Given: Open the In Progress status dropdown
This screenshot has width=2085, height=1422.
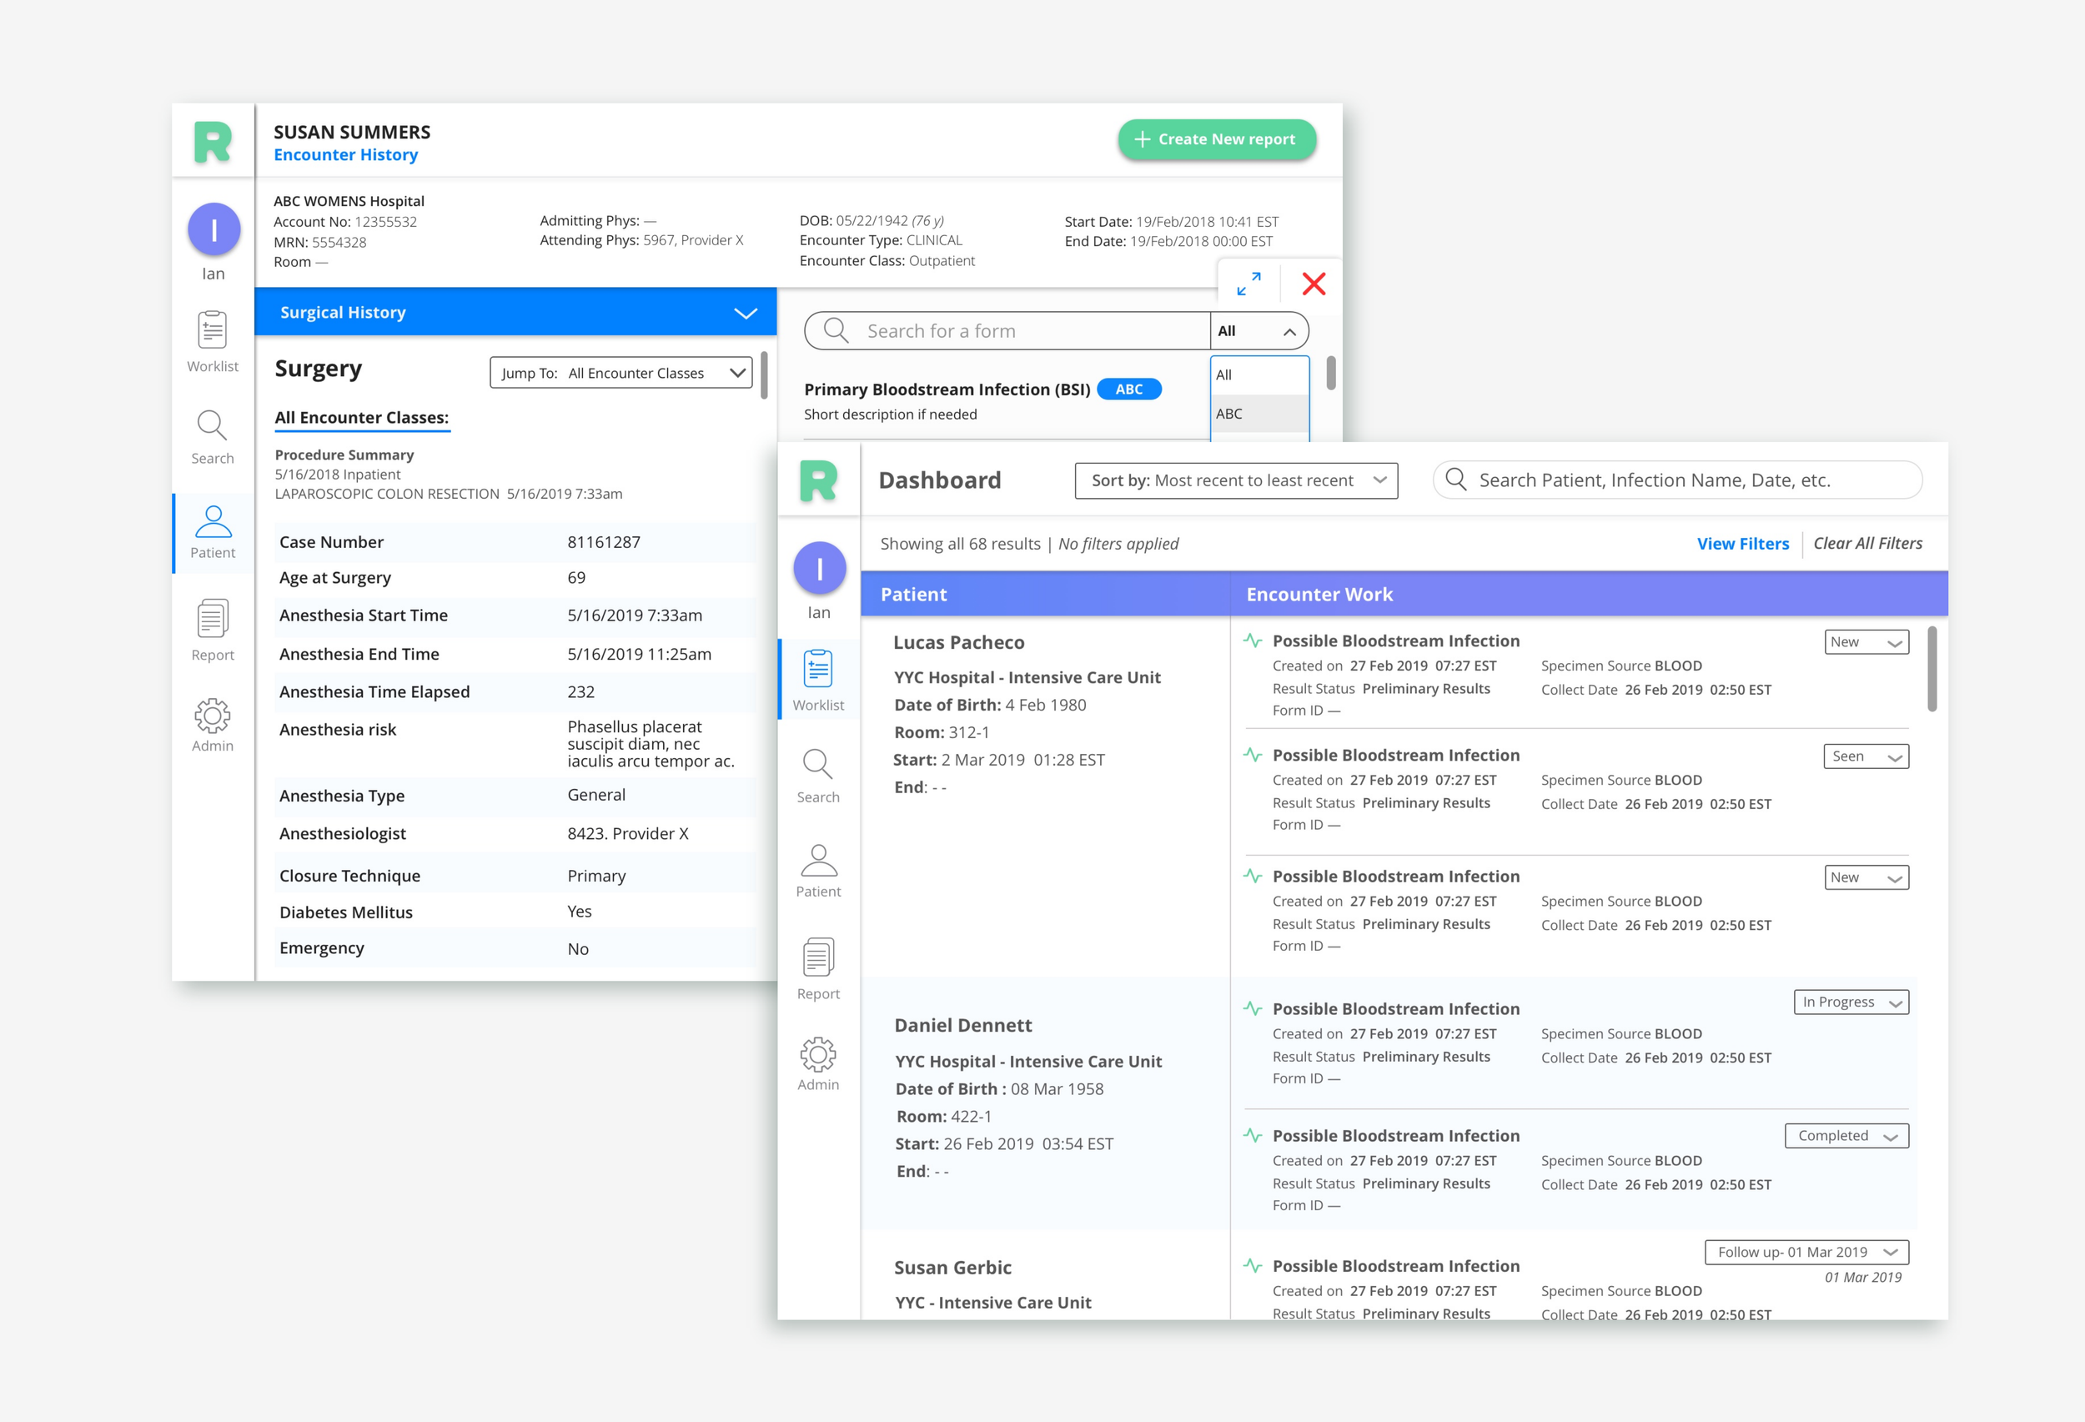Looking at the screenshot, I should click(x=1851, y=1002).
